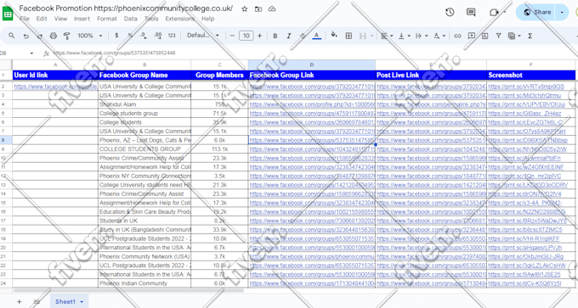Screen dimensions: 578x308
Task: Create a filter funnel icon
Action: 498,36
